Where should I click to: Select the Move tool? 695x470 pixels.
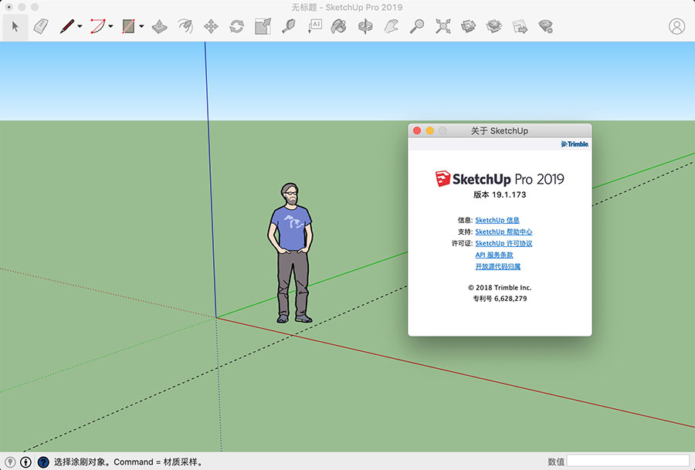tap(211, 26)
